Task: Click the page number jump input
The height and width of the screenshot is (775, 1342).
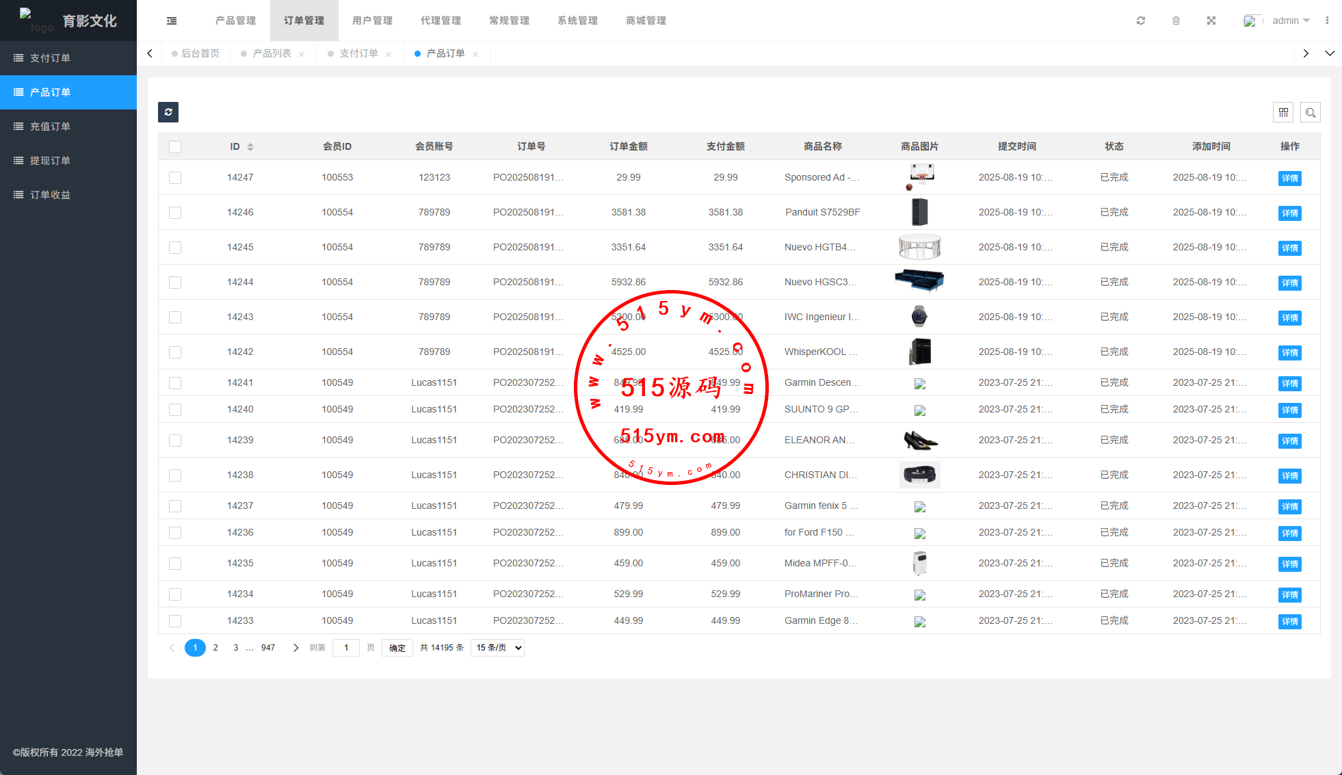Action: point(346,648)
